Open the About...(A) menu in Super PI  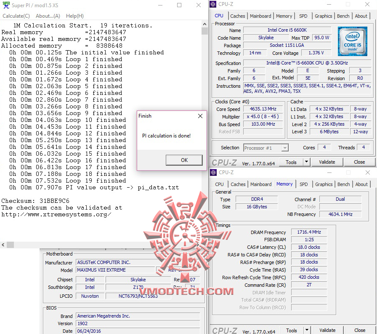coord(48,16)
